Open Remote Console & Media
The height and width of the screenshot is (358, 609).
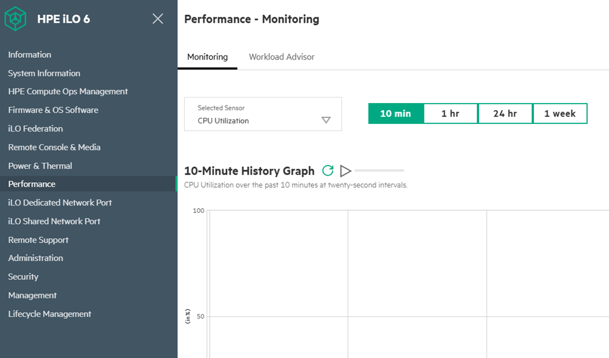(54, 147)
